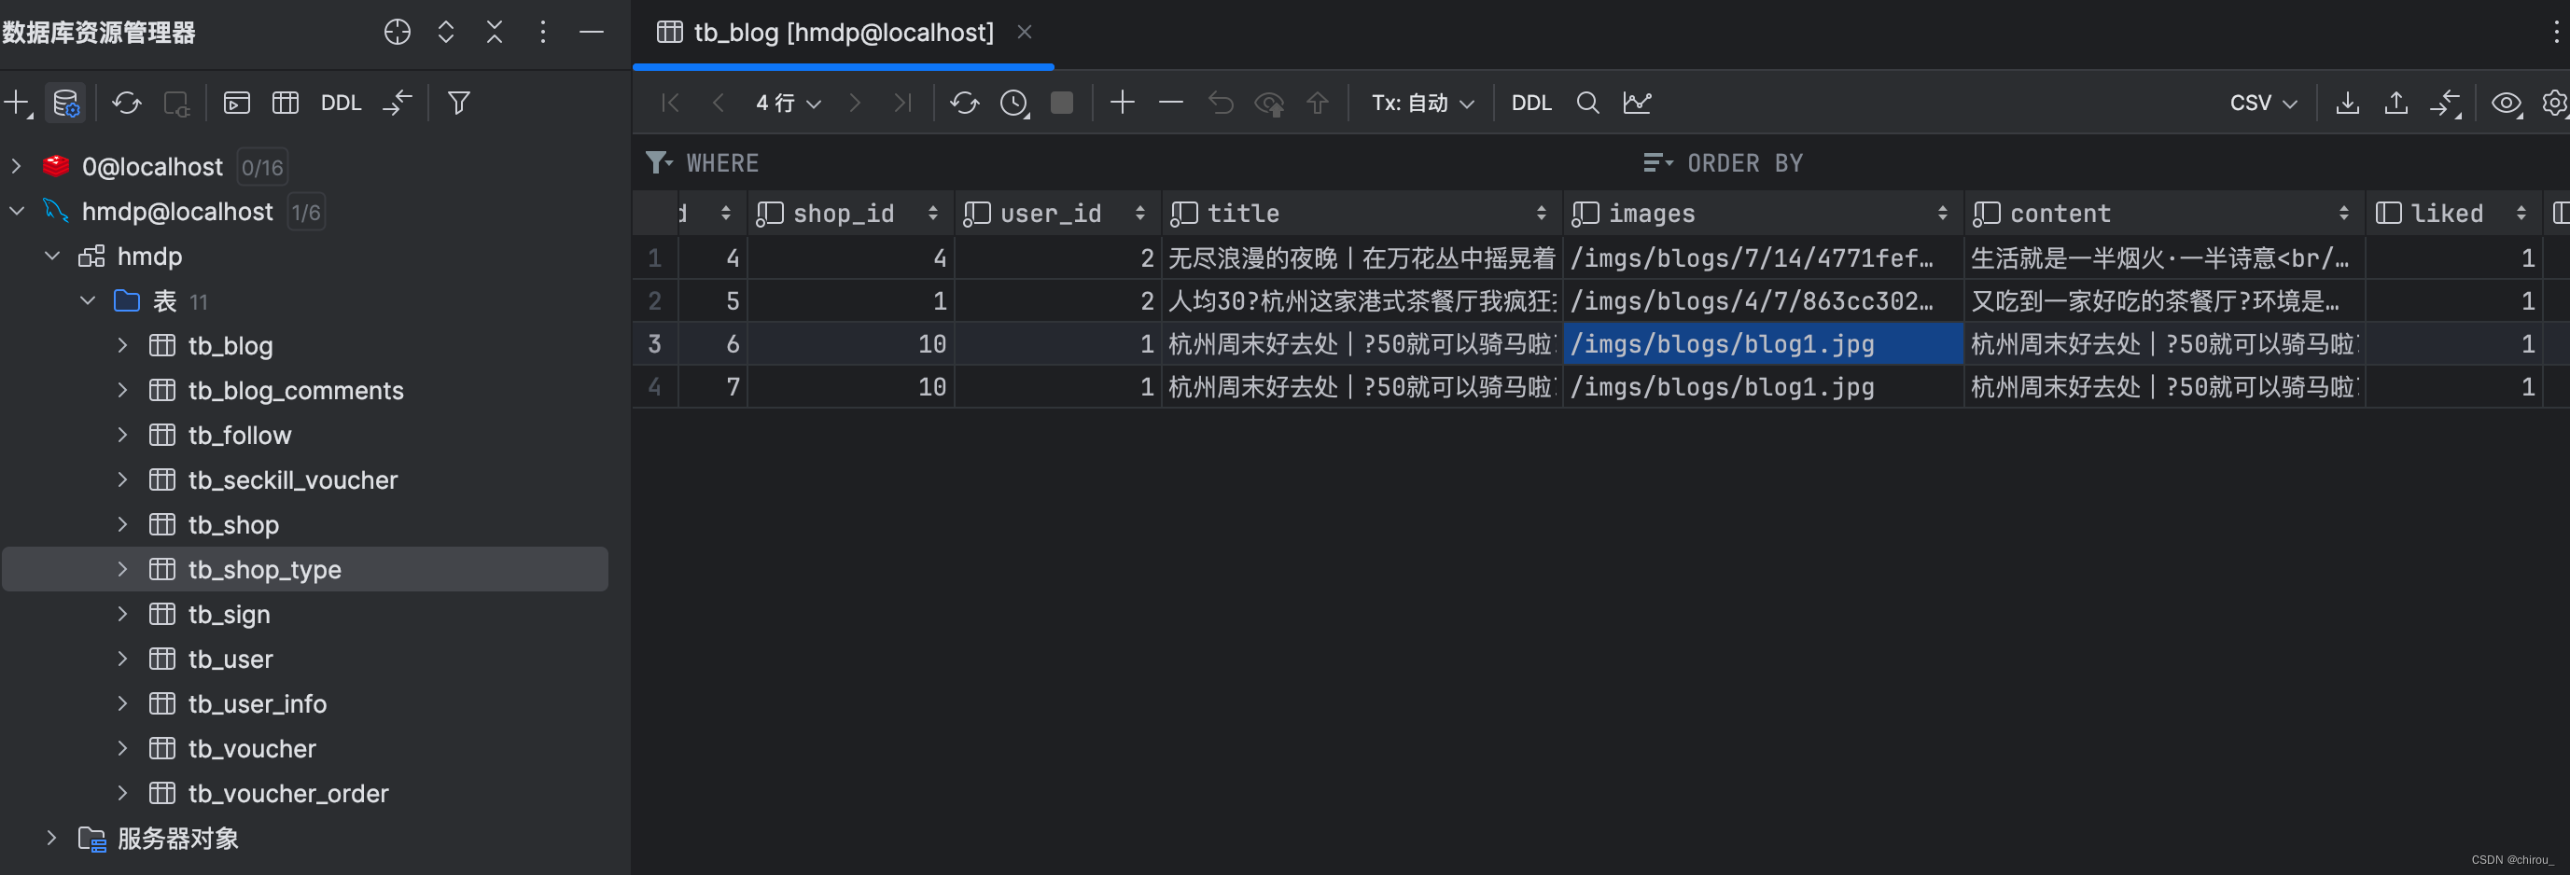Revert selected changes

pyautogui.click(x=1222, y=103)
